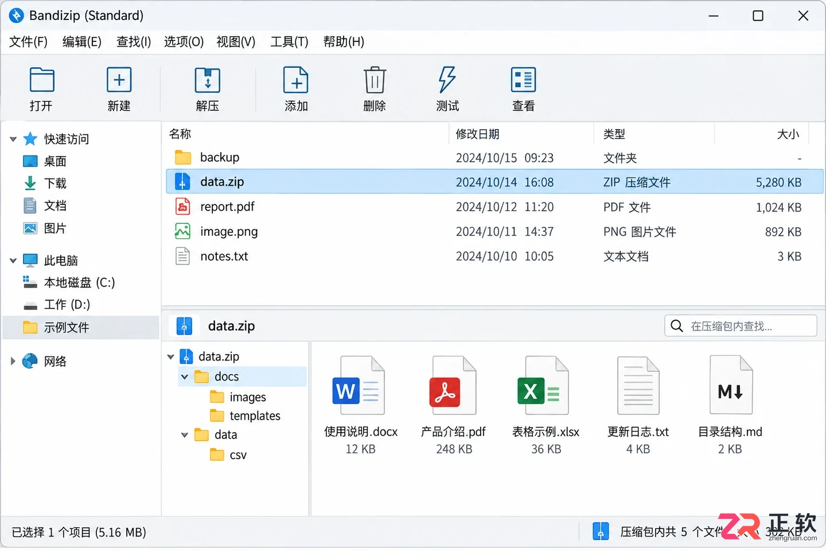Open the 查找(I) menu
Screen dimensions: 826x551
coord(134,42)
